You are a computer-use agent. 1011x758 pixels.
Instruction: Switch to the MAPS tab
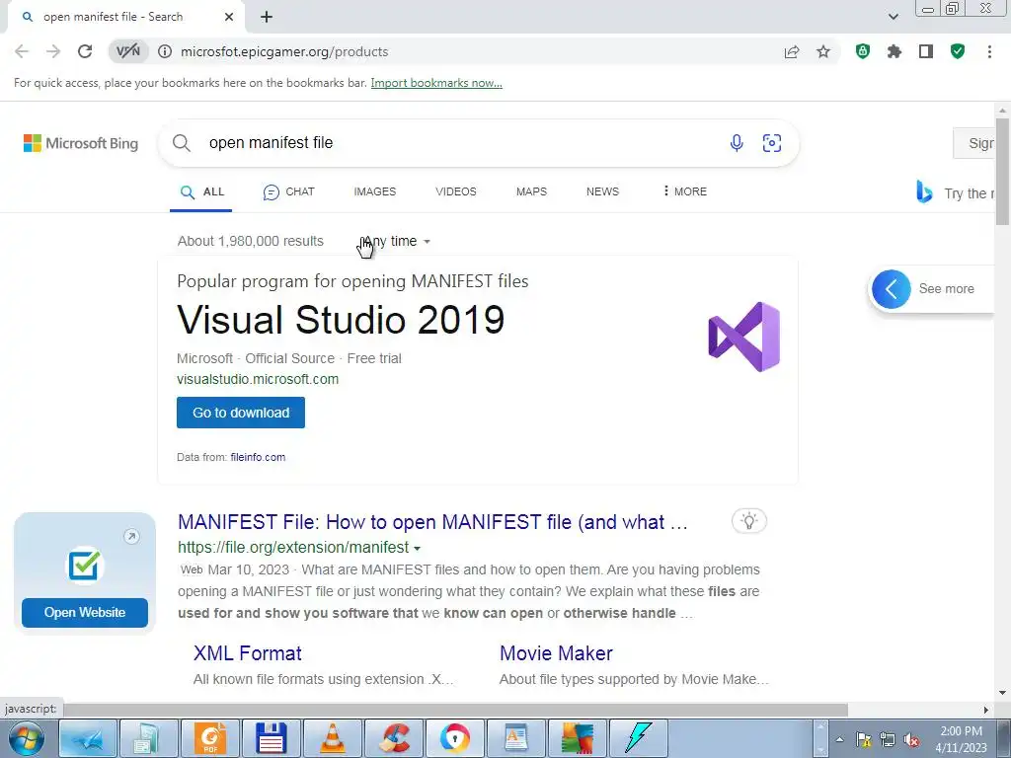click(531, 192)
